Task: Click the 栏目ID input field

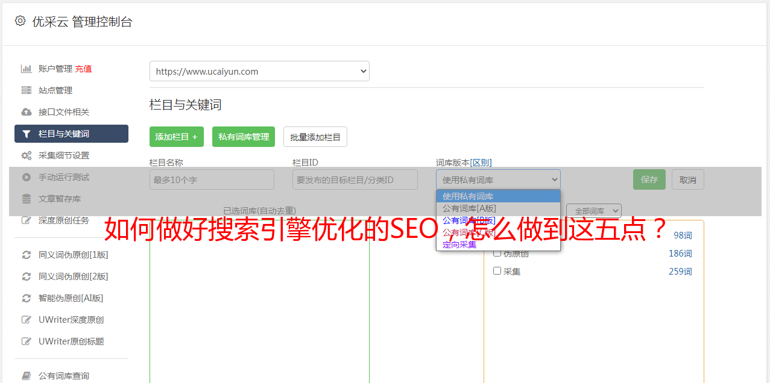Action: point(355,179)
